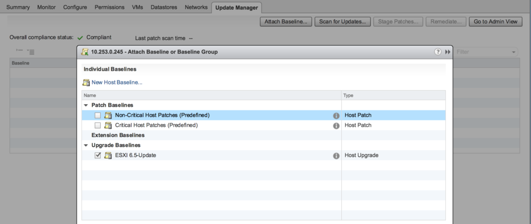Click the help question mark icon in dialog
Screen dimensions: 531x224
(x=438, y=52)
